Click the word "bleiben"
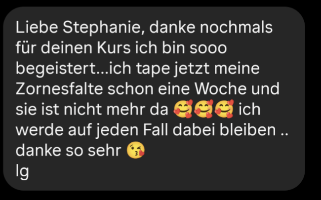321x200 pixels. 248,129
